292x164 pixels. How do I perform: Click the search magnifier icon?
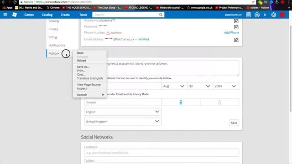tap(161, 15)
